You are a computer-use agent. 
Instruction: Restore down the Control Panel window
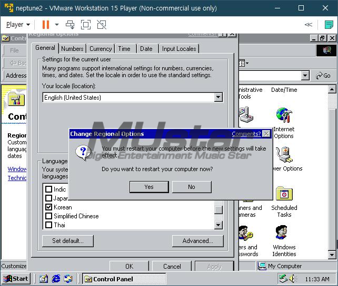click(x=323, y=38)
